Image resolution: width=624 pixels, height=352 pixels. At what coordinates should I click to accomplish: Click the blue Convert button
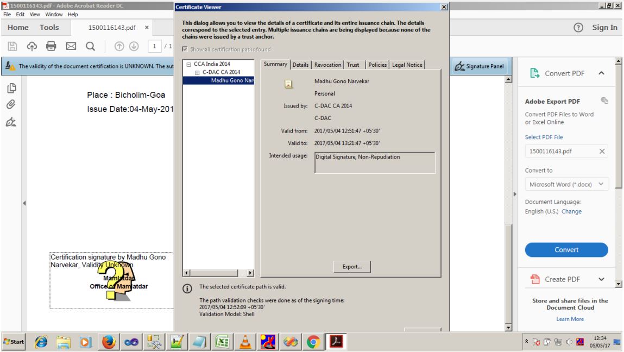[x=566, y=250]
